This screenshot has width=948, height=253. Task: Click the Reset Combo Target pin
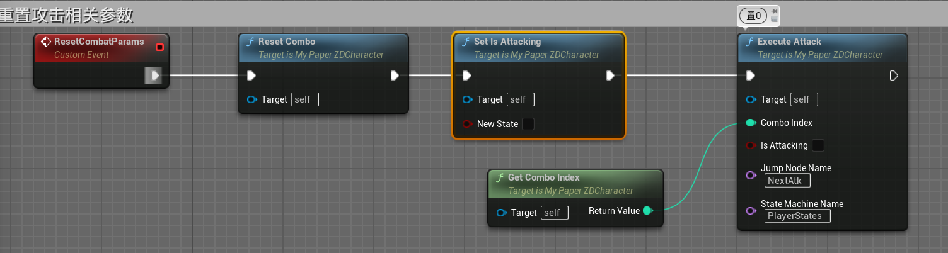click(252, 99)
